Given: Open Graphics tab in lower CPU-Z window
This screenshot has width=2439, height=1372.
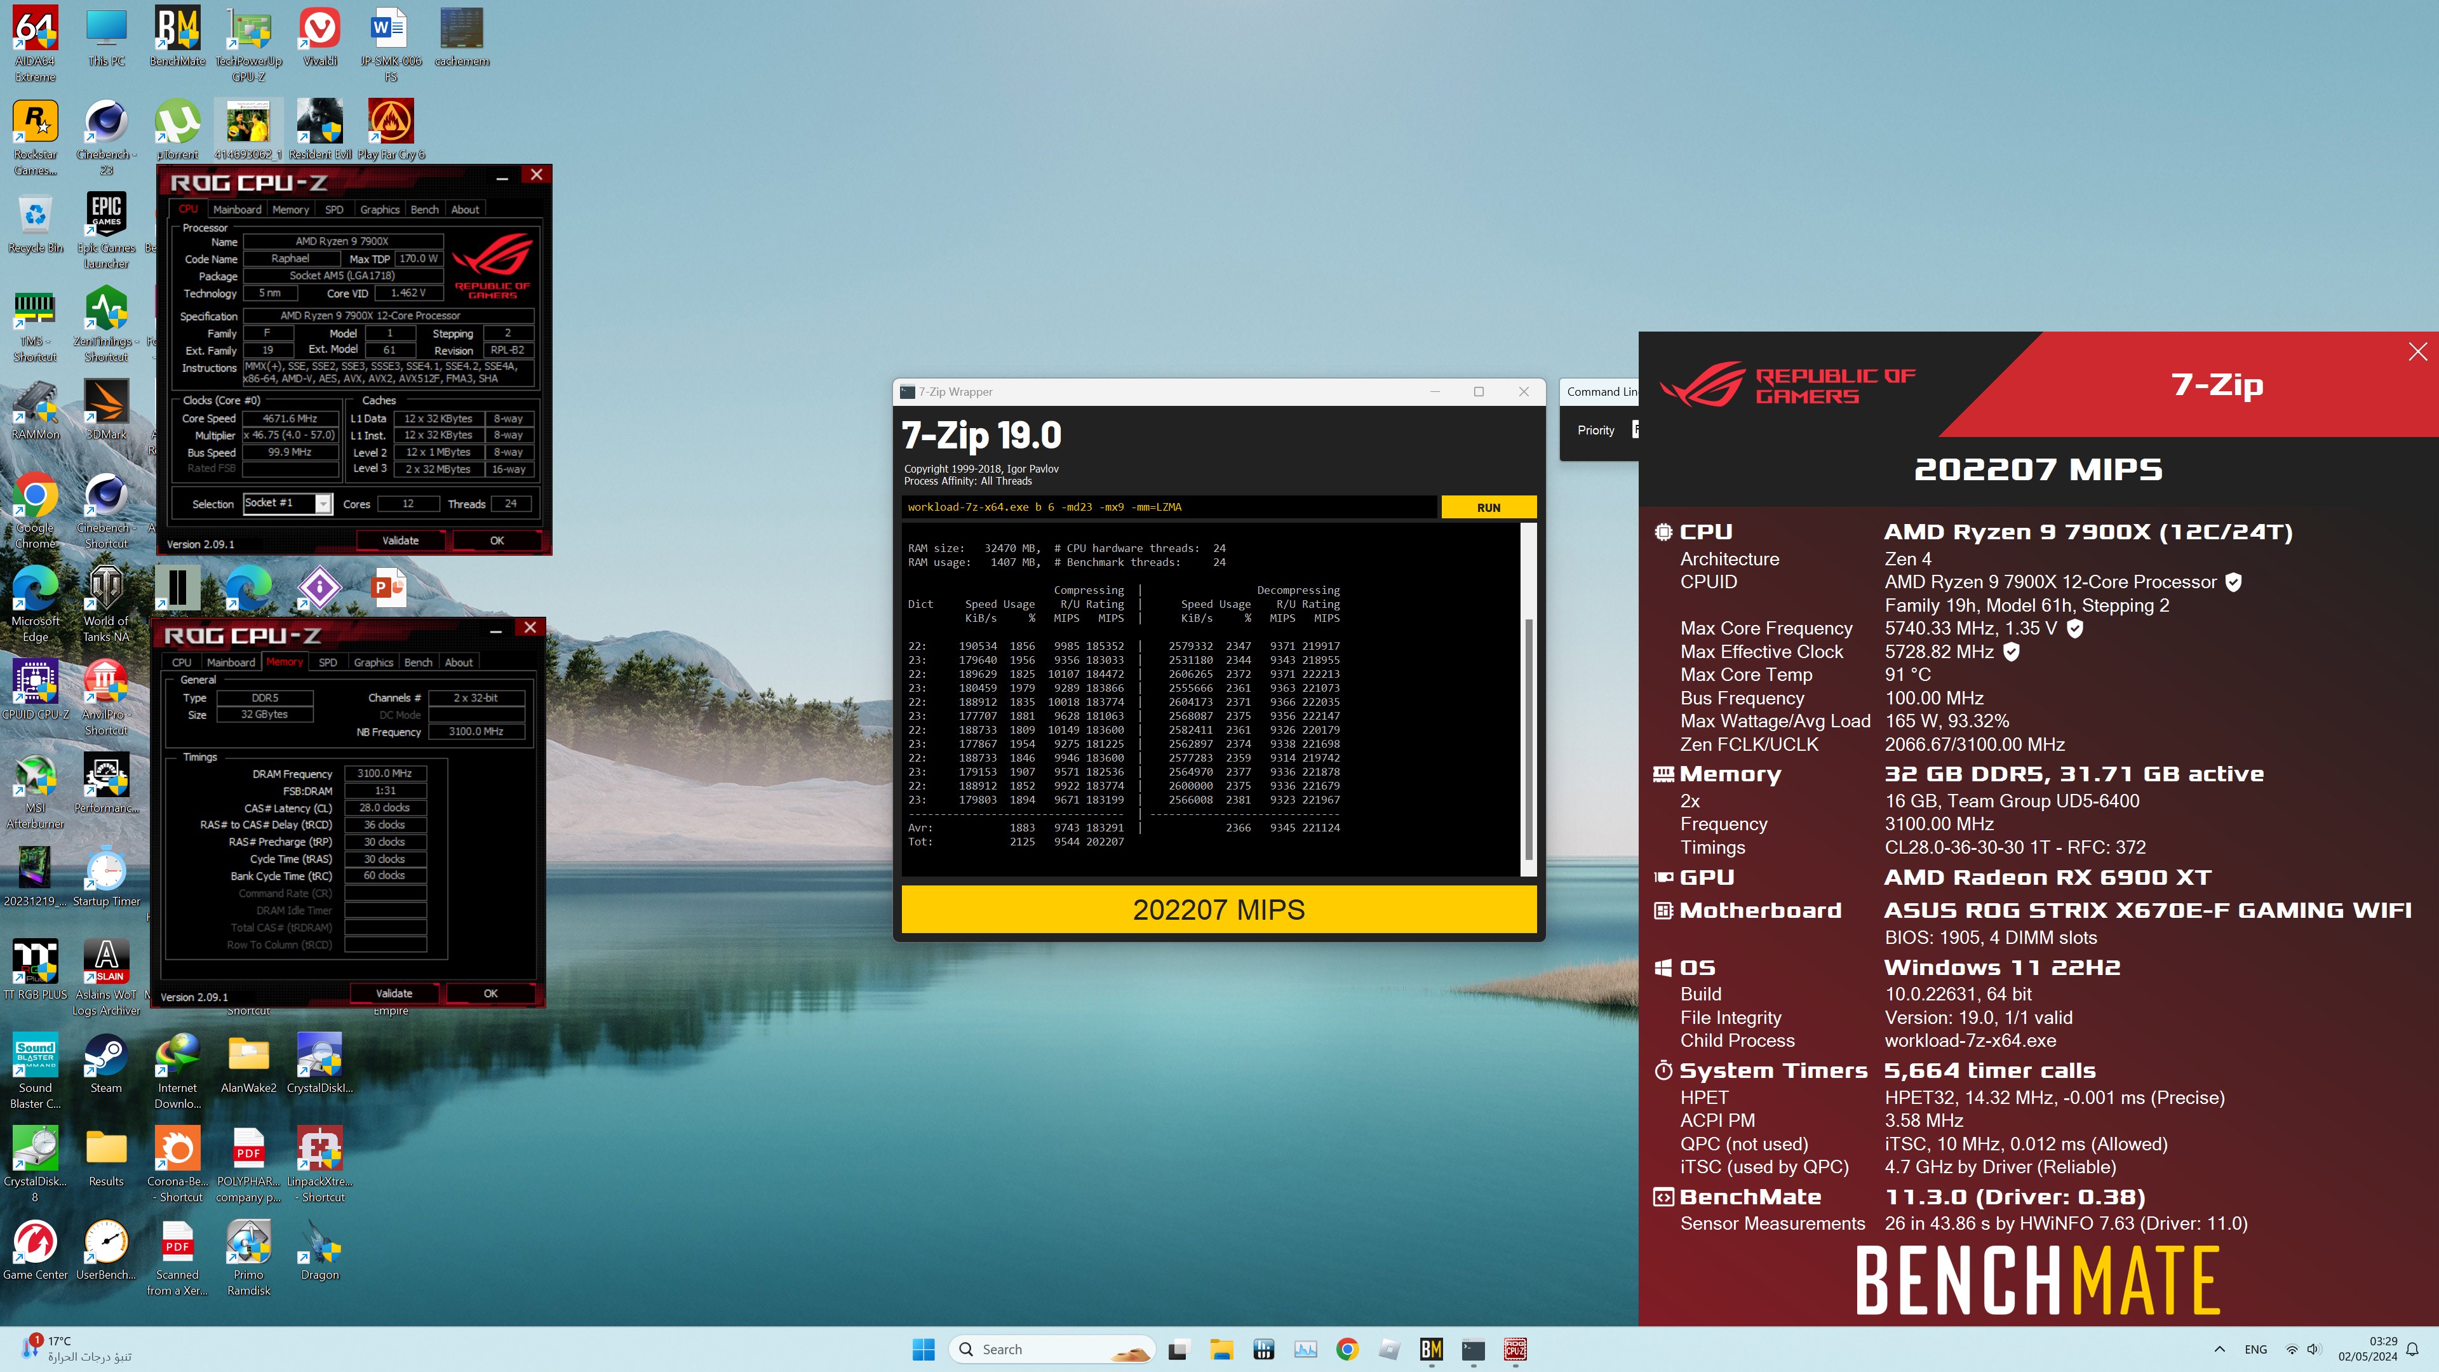Looking at the screenshot, I should [x=373, y=662].
